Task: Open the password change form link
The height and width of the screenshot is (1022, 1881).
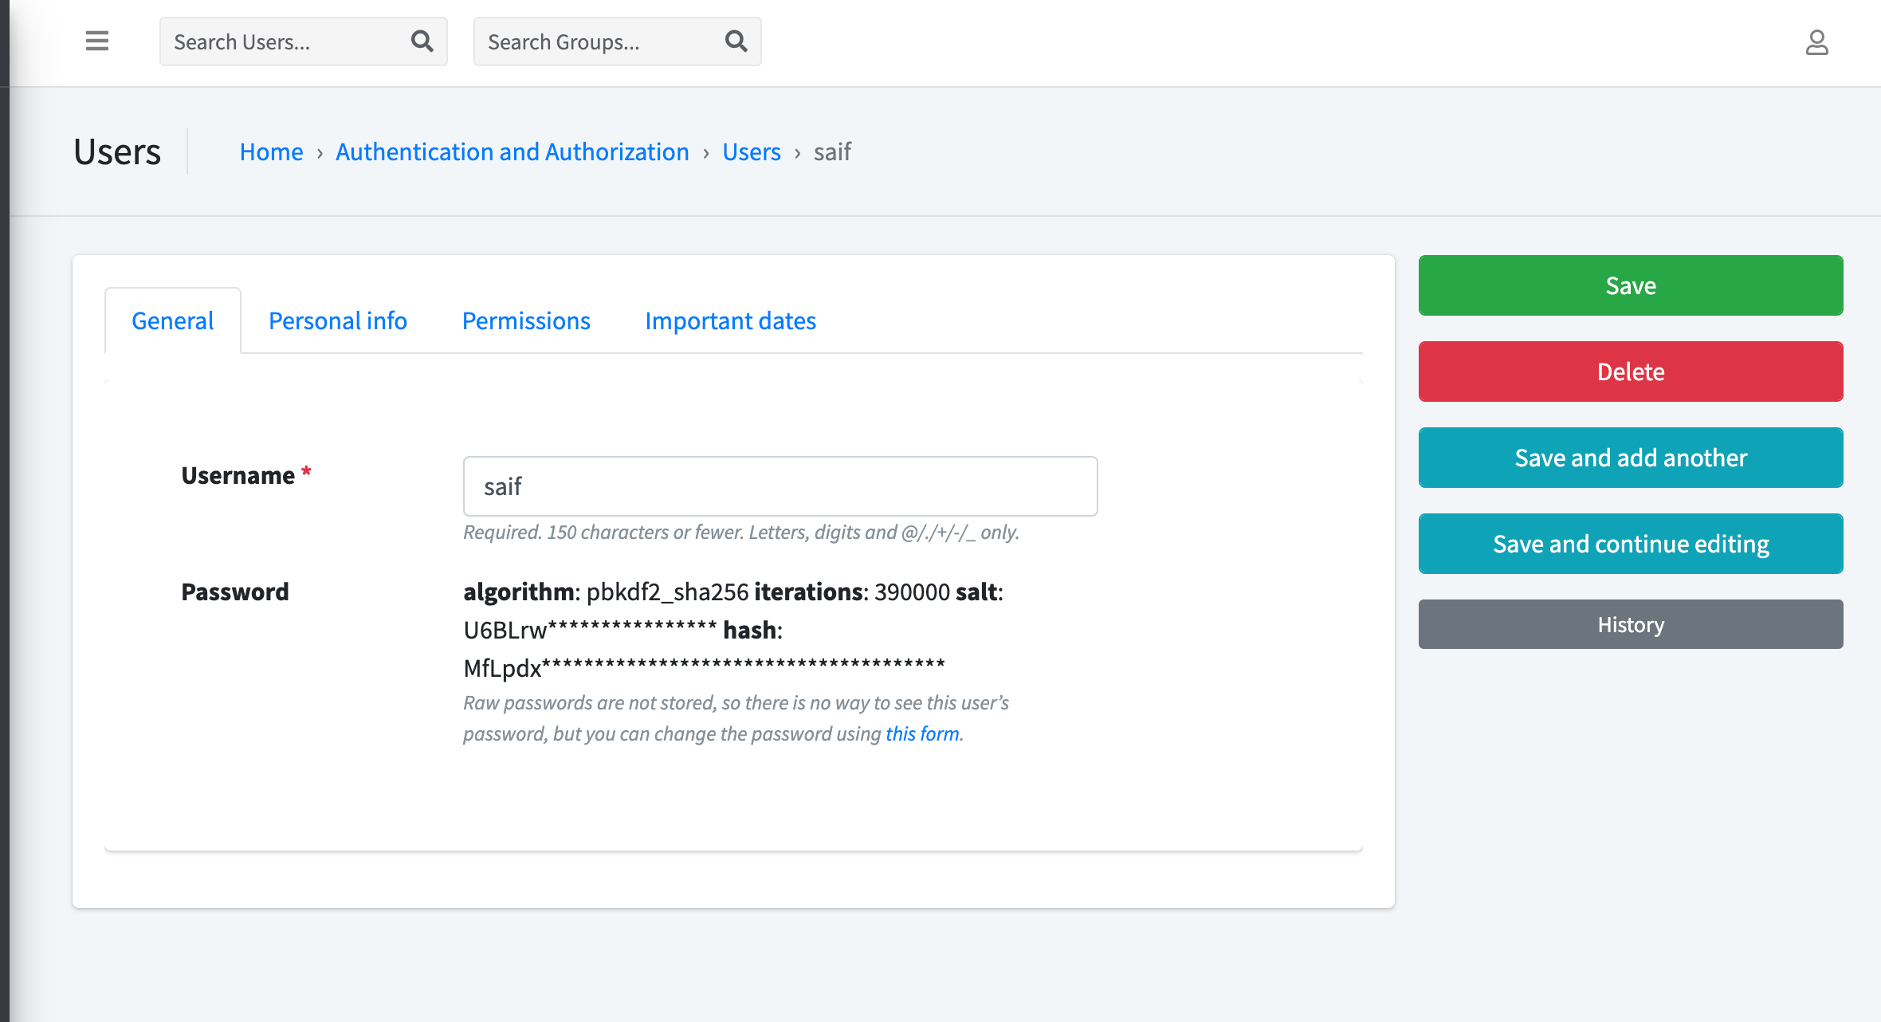Action: [x=921, y=733]
